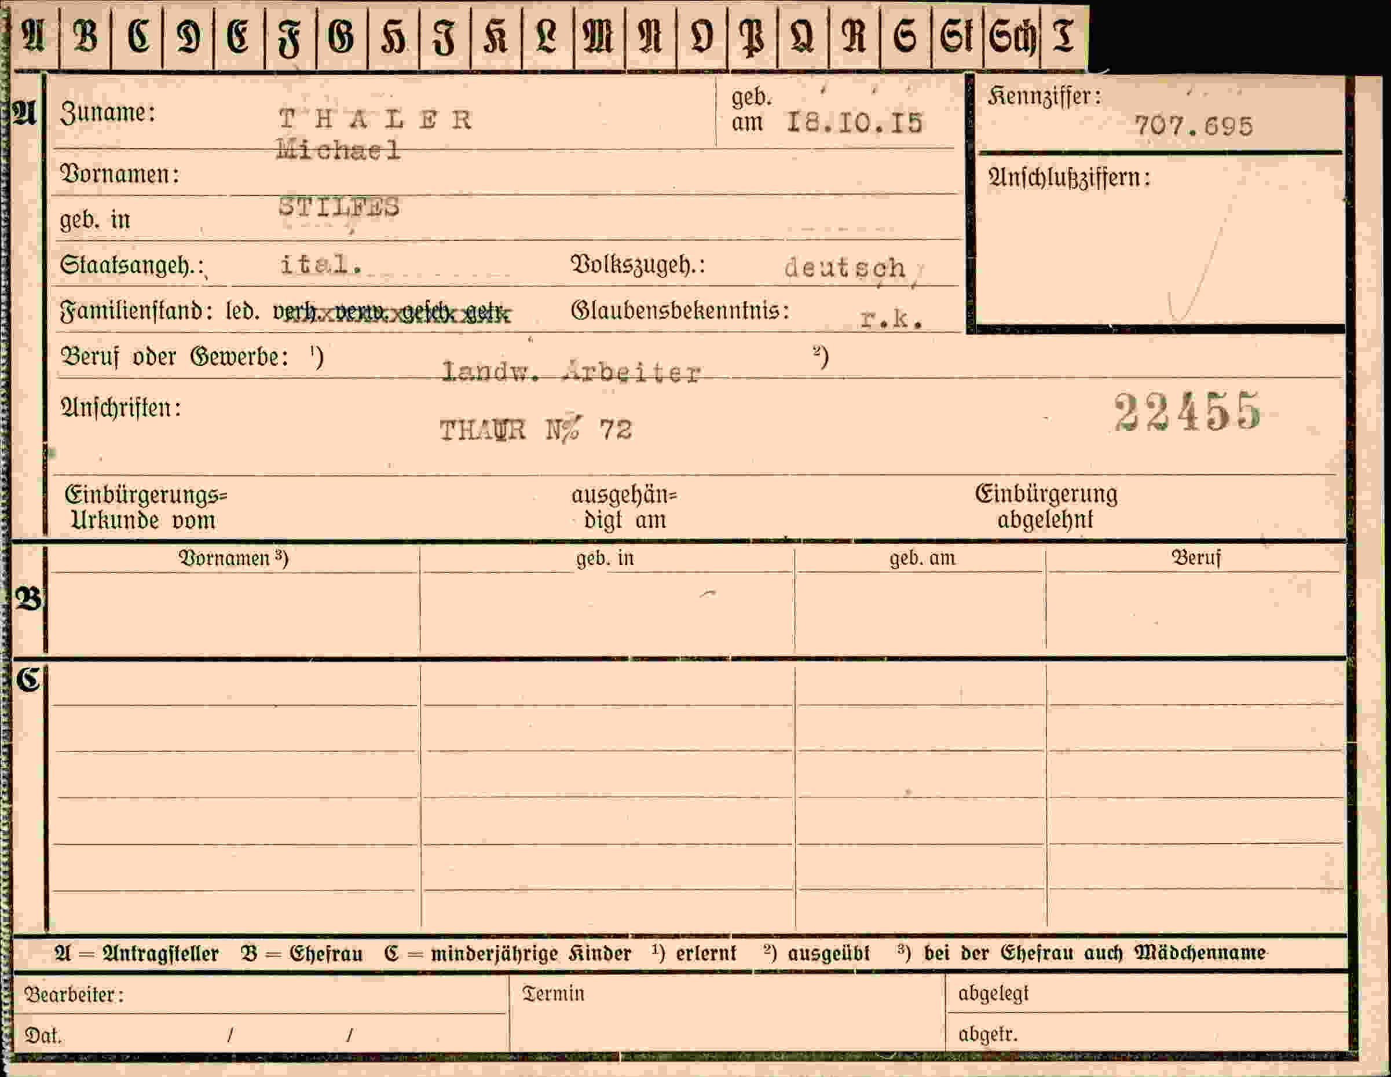Viewport: 1391px width, 1077px height.
Task: Click the alphabet index tab 'Sch'
Action: coord(1012,37)
